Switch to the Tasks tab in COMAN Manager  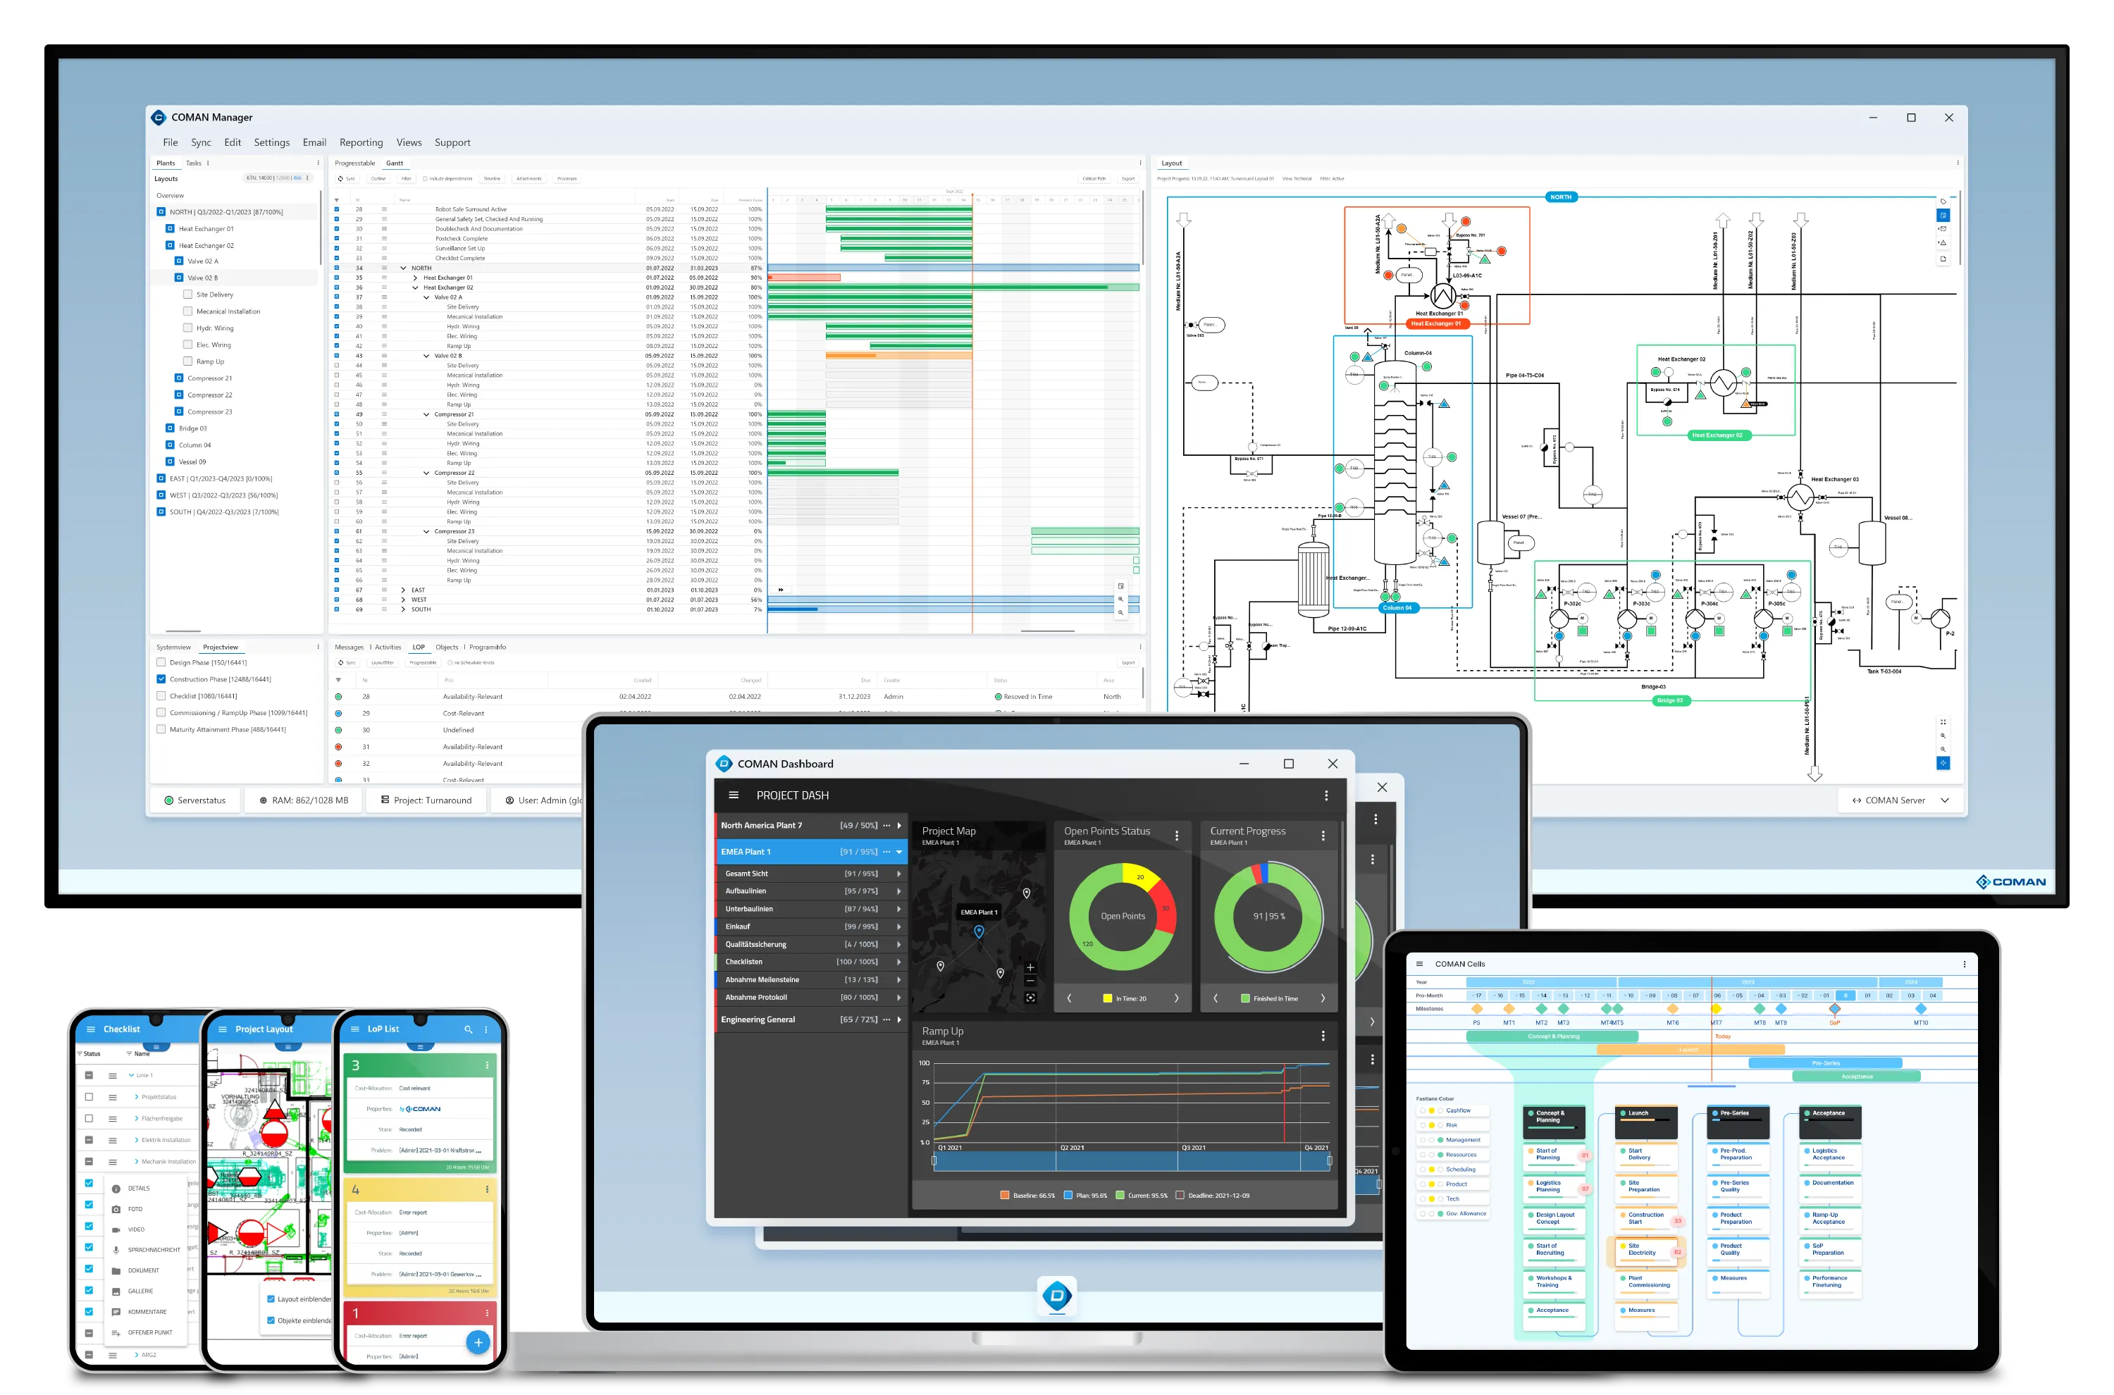point(193,163)
